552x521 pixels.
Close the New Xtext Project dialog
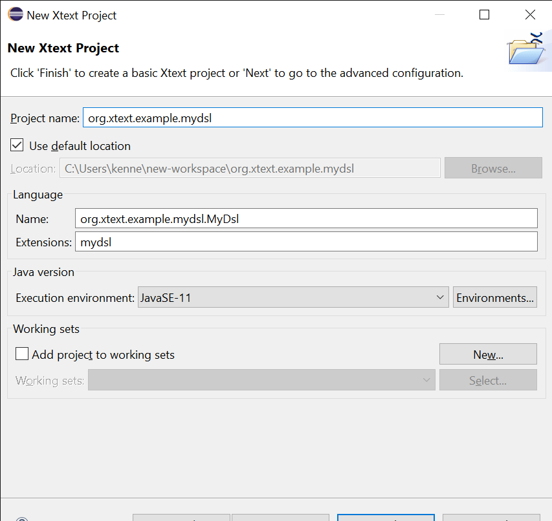click(530, 15)
